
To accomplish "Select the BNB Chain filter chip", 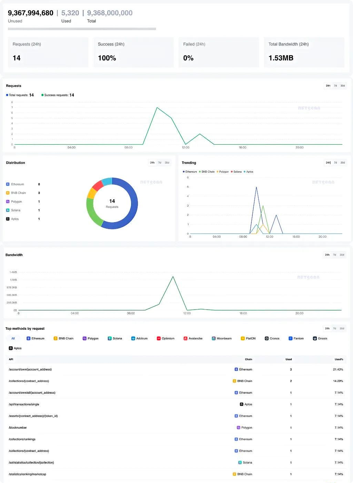I will click(64, 338).
